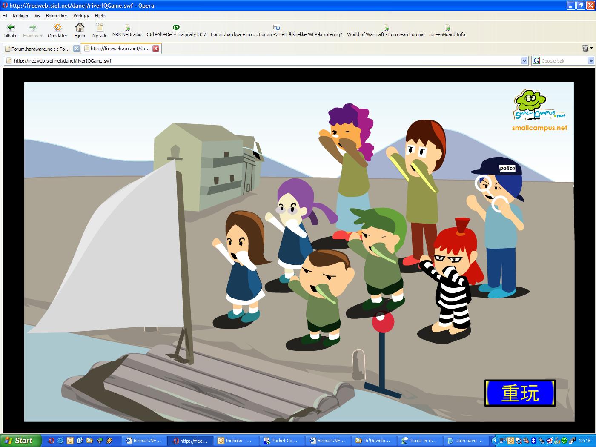Switch to the D:\Downlo... folder taskbar window
596x447 pixels.
374,441
